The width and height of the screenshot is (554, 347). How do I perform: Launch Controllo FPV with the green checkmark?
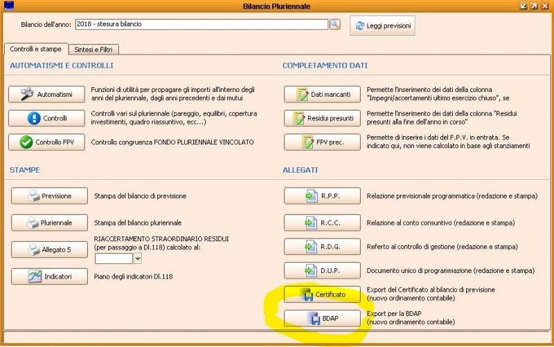click(46, 142)
